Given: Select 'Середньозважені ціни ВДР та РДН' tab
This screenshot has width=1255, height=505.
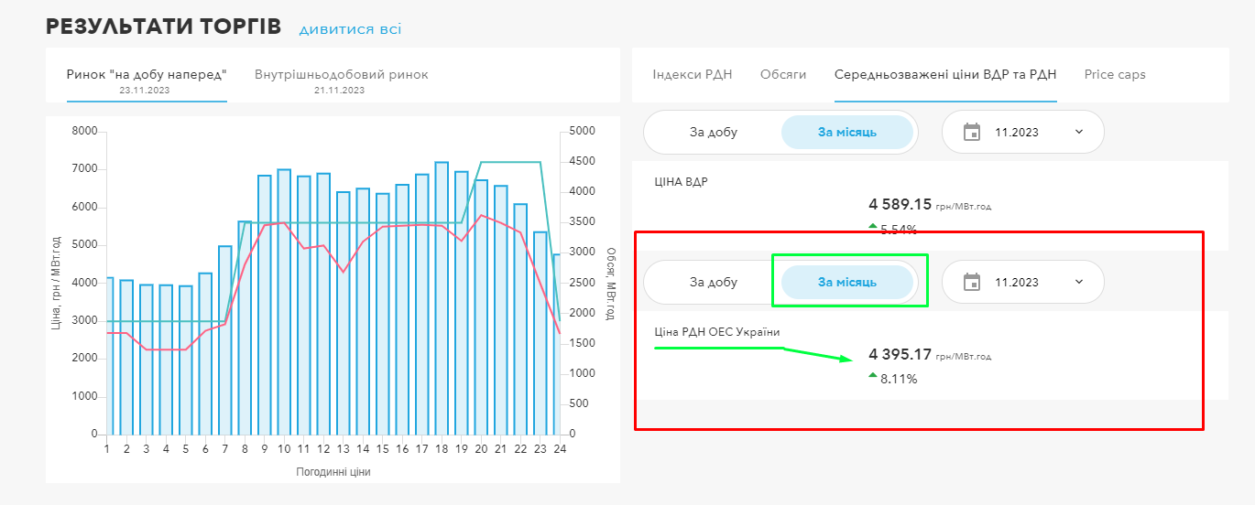Looking at the screenshot, I should [944, 74].
